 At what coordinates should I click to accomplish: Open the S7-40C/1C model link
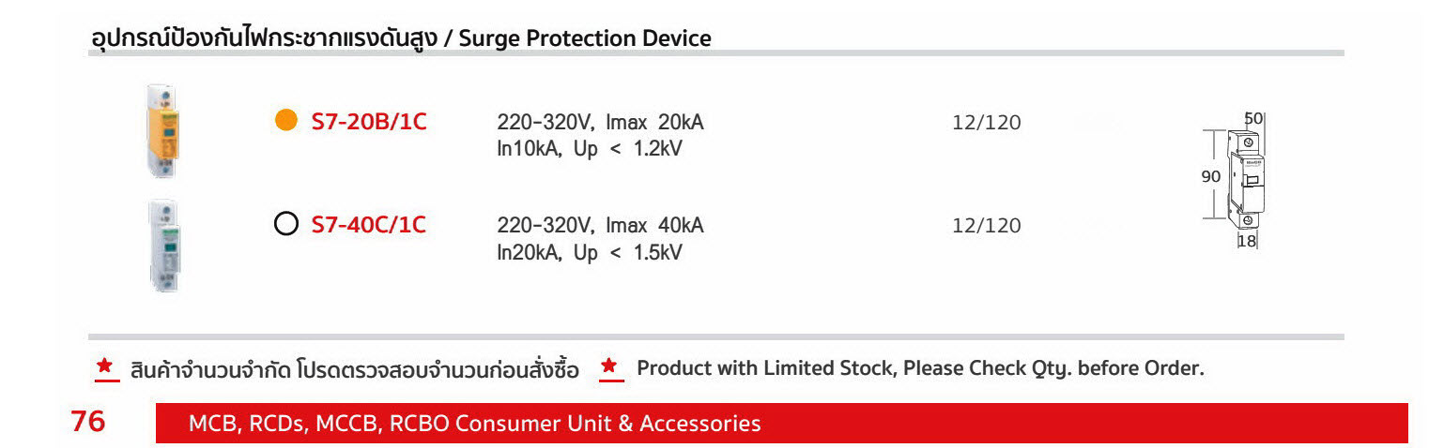[369, 225]
